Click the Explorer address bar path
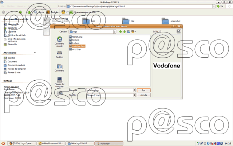The image size is (233, 146). [x=140, y=7]
